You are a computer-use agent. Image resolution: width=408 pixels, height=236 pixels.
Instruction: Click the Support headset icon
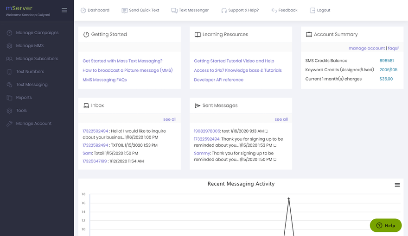click(x=224, y=10)
